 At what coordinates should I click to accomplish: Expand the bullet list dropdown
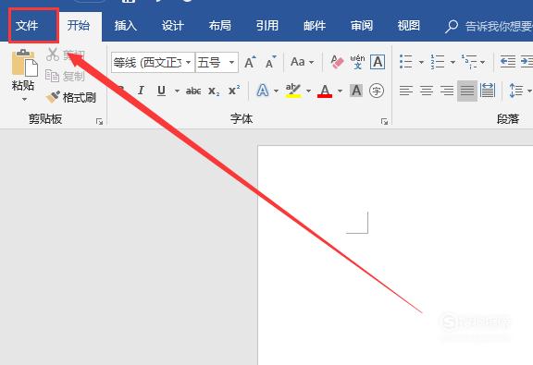coord(422,62)
